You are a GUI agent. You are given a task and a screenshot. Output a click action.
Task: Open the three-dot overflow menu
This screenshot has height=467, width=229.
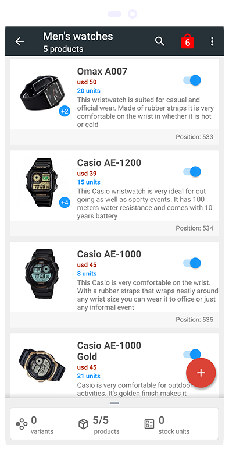(212, 41)
